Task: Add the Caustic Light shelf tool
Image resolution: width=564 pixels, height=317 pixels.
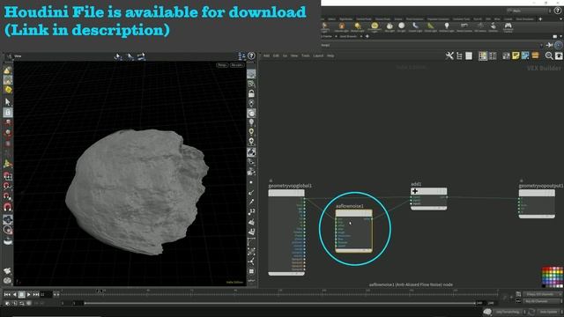Action: pyautogui.click(x=415, y=26)
